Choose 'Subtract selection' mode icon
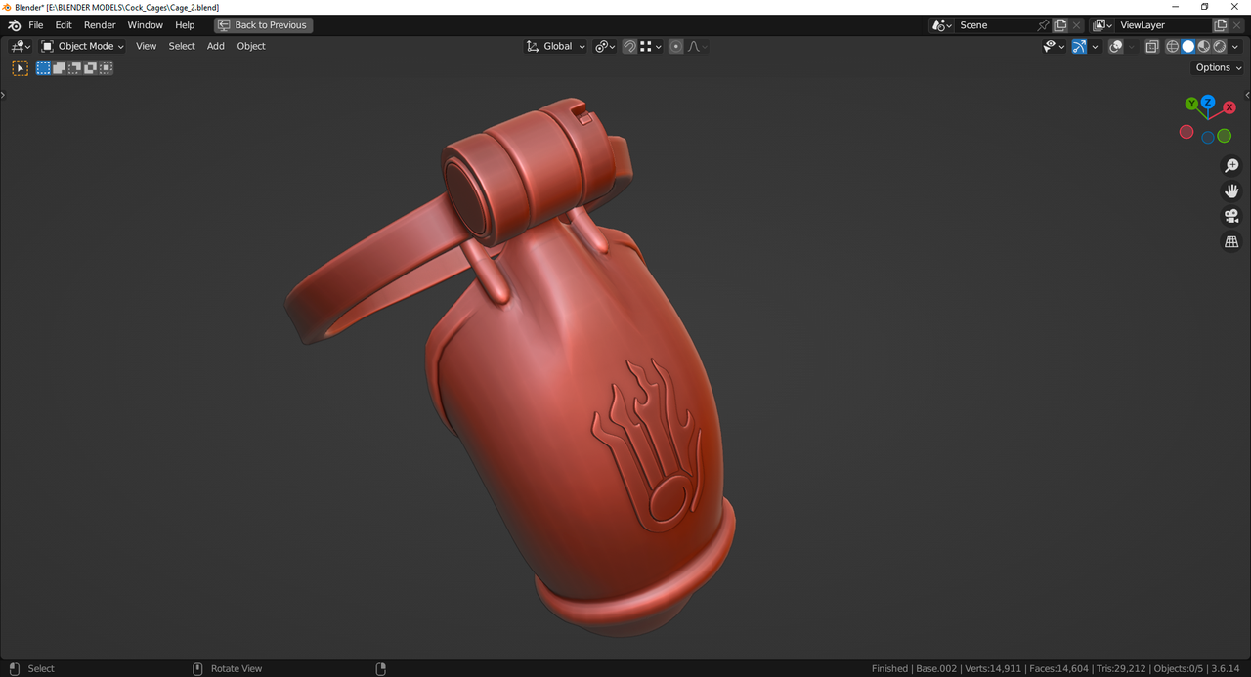Viewport: 1251px width, 677px height. pos(74,67)
